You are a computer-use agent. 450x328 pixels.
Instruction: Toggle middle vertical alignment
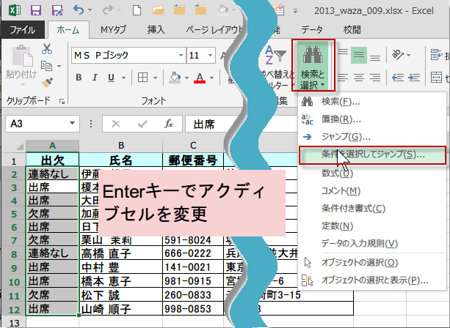tap(359, 55)
